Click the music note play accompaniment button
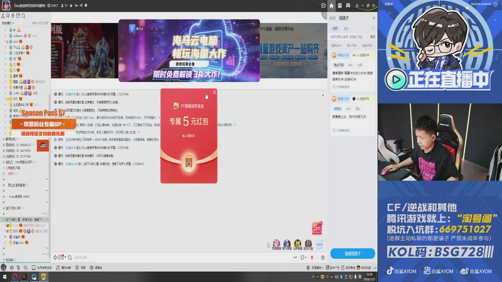The width and height of the screenshot is (502, 282). click(x=63, y=268)
